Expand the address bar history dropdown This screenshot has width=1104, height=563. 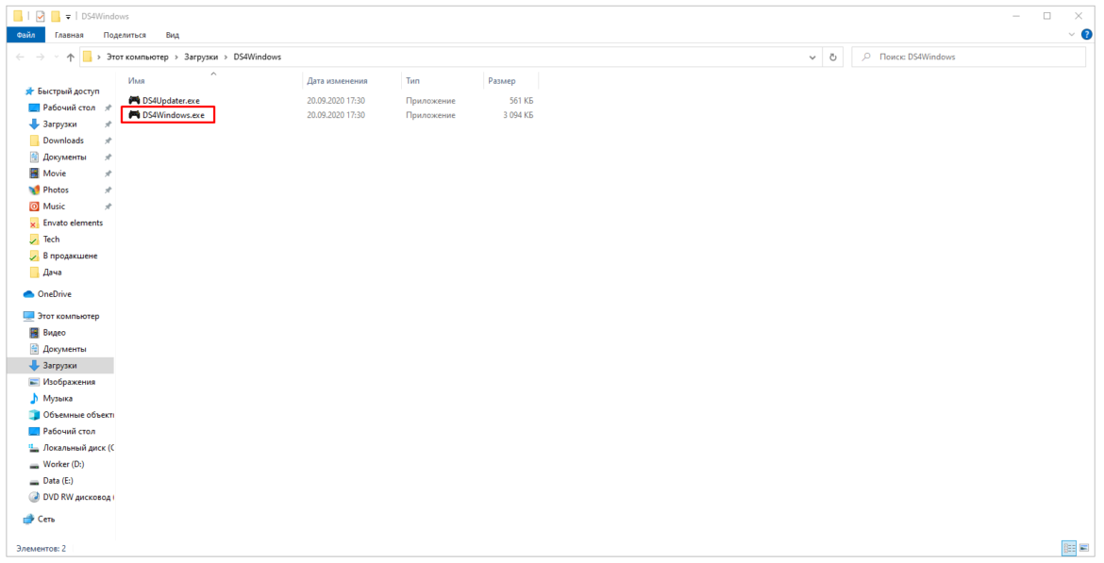click(x=814, y=58)
